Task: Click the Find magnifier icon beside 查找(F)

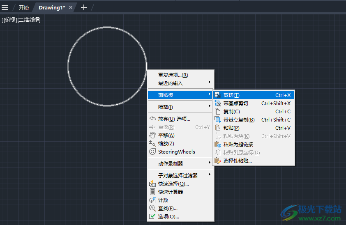Action: (x=152, y=208)
